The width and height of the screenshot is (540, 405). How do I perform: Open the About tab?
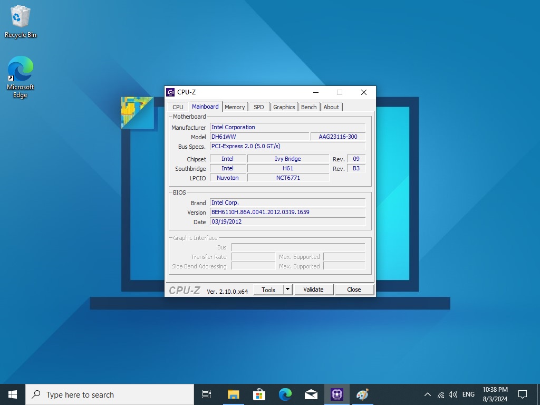331,107
